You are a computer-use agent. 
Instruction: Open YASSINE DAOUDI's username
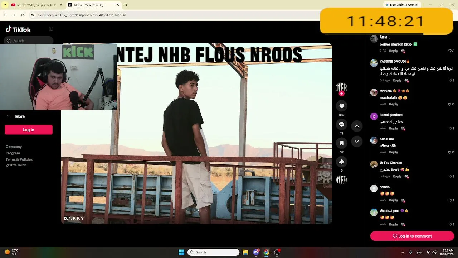coord(393,62)
